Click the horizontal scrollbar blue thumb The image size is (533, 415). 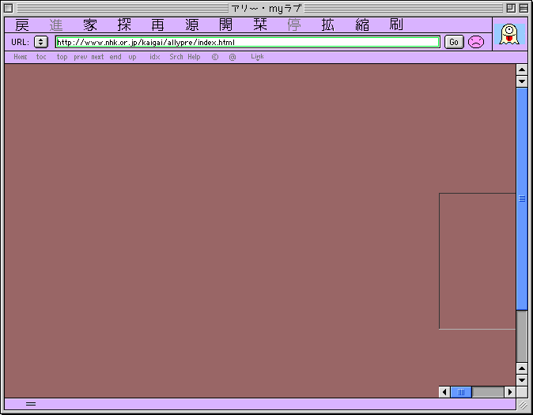point(461,392)
